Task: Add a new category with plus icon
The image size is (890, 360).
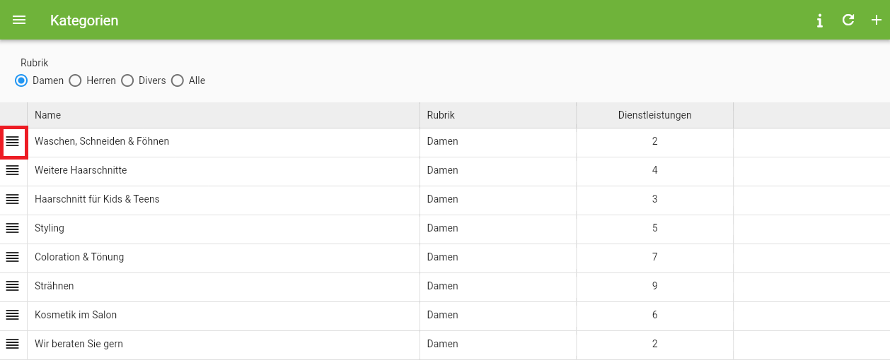Action: [x=877, y=20]
